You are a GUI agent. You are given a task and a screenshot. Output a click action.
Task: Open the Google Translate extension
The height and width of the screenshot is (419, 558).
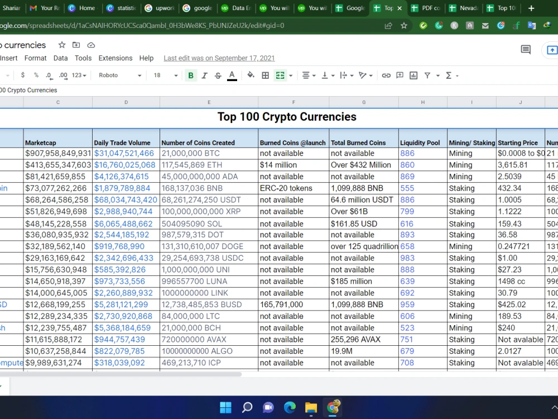(532, 26)
